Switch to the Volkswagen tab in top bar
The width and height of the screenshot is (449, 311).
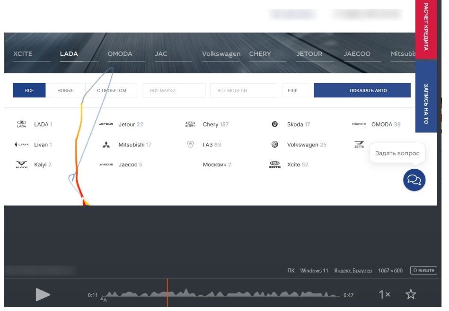tap(221, 54)
